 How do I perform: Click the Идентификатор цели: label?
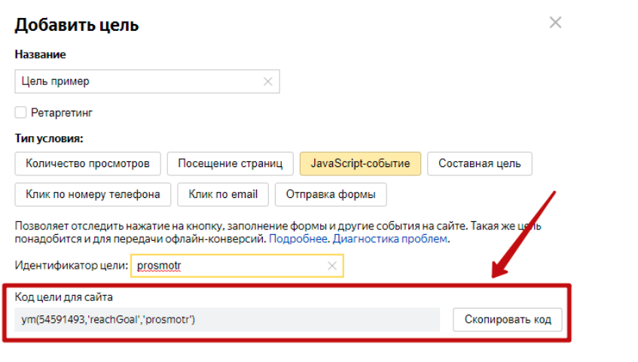click(x=72, y=266)
